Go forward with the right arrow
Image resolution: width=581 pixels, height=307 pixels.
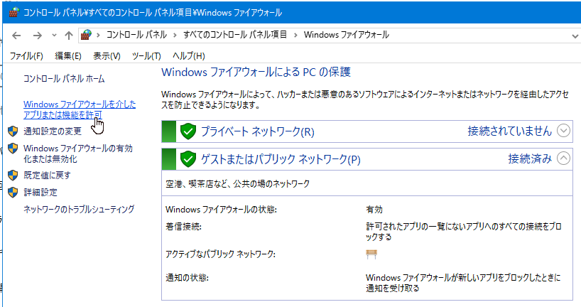[x=38, y=36]
